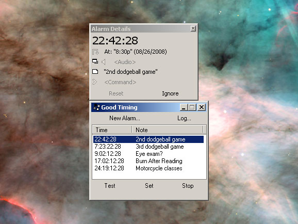Toggle the speaker audio icon
Screen dimensions: 298x224
click(104, 62)
